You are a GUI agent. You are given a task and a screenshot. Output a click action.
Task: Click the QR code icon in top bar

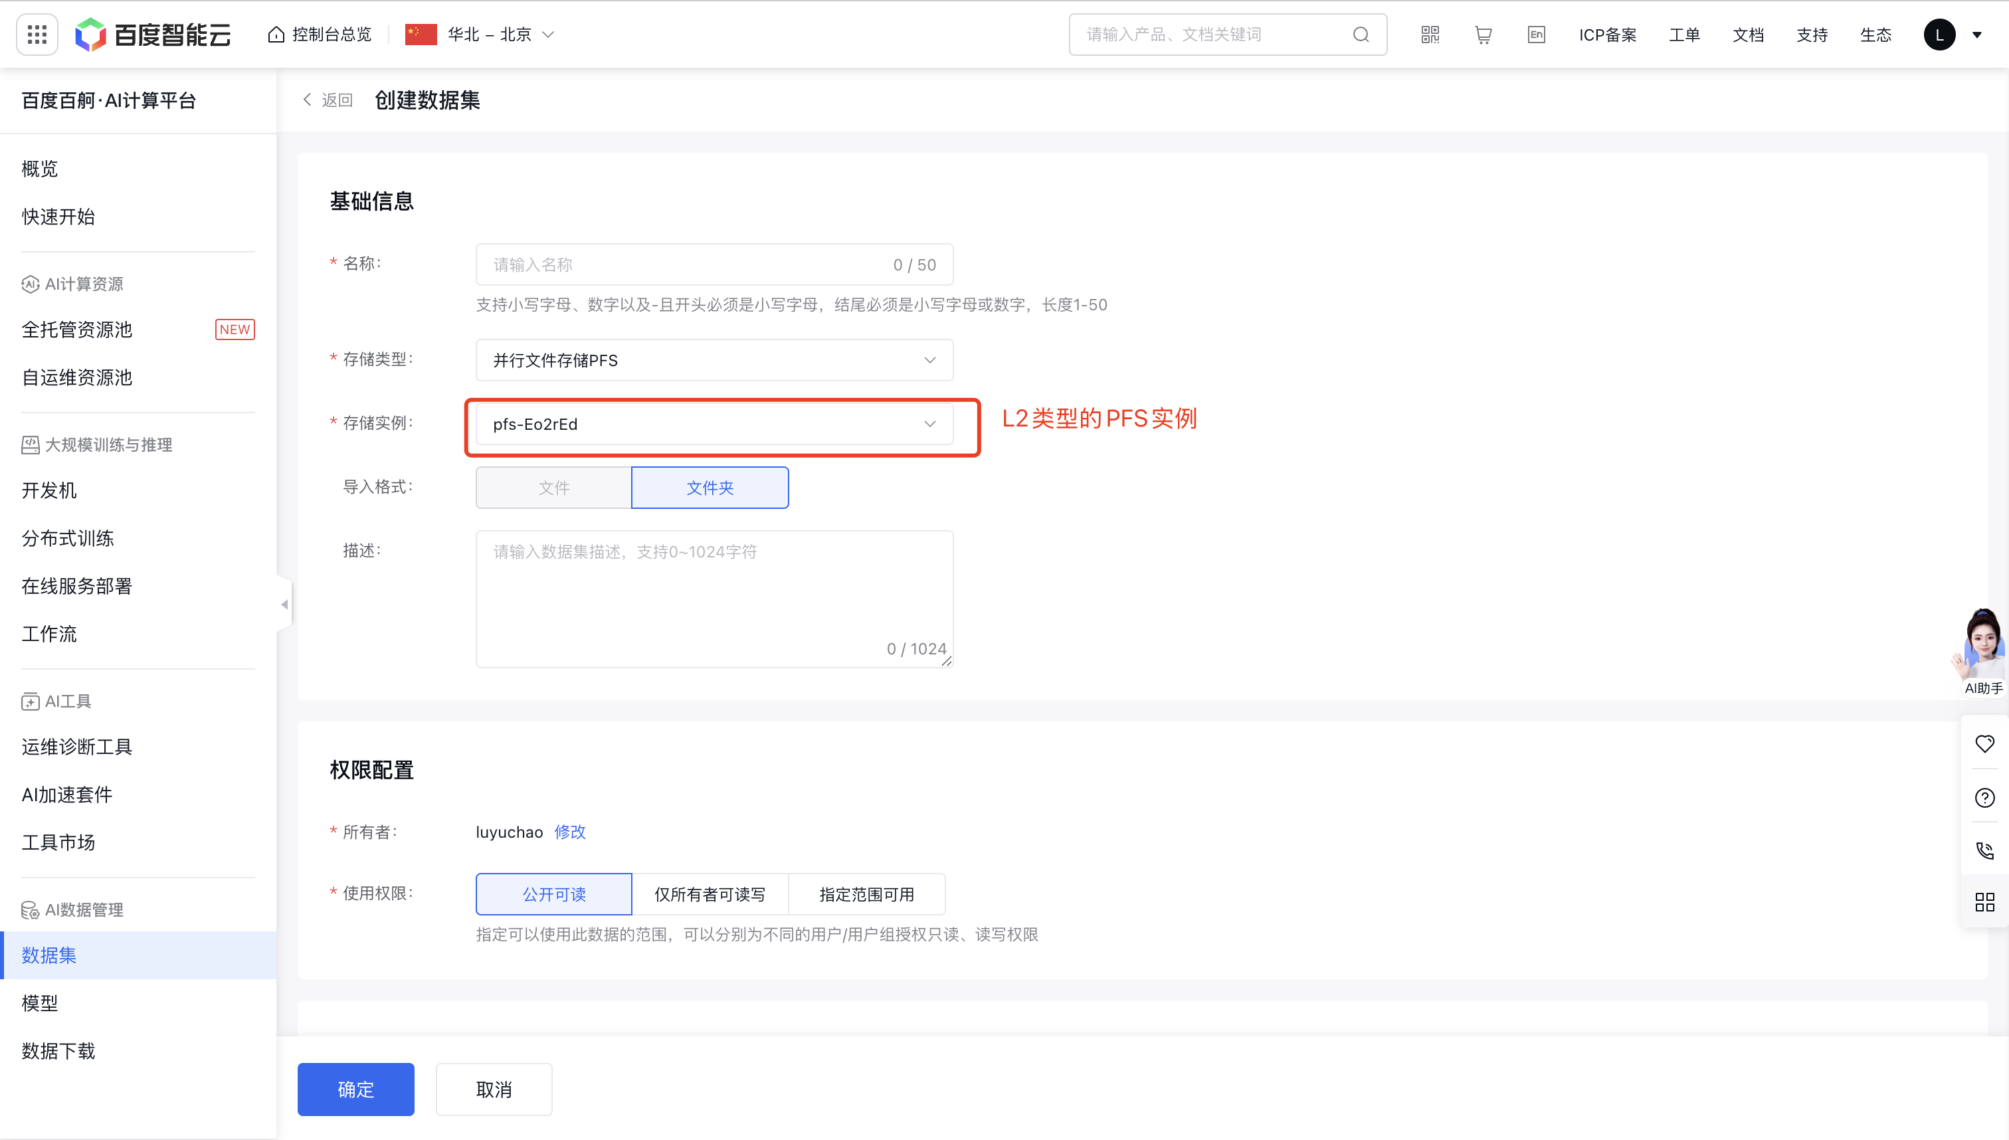(1429, 34)
